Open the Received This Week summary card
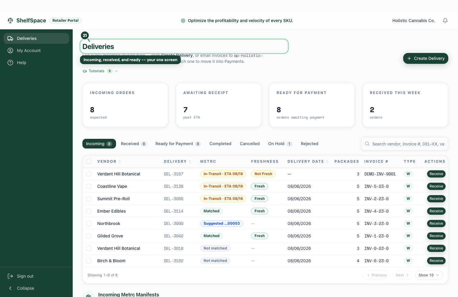The height and width of the screenshot is (297, 458). 405,105
